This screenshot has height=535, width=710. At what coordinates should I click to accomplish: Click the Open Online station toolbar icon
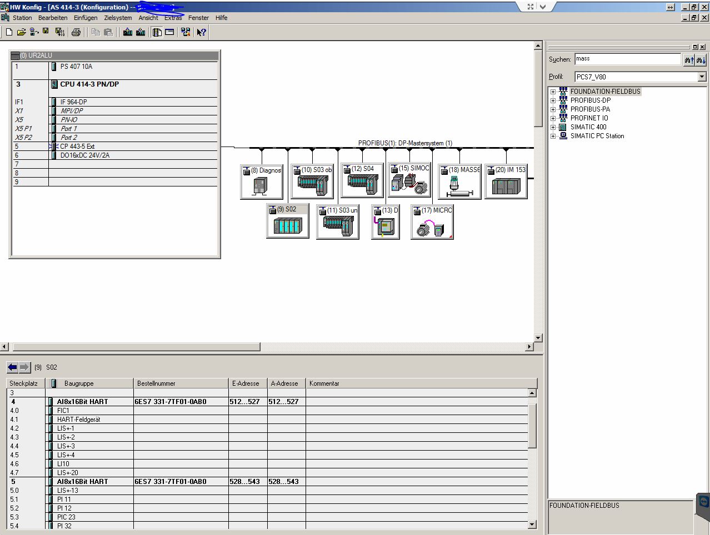(x=34, y=32)
